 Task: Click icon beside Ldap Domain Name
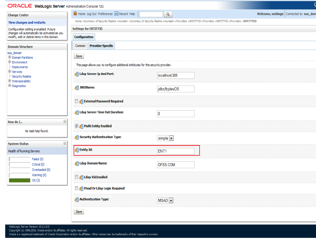[x=77, y=164]
